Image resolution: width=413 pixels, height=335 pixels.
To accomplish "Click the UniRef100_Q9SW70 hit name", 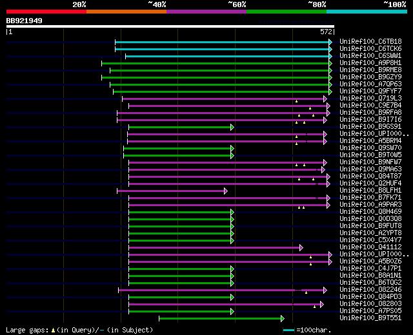I will point(370,148).
